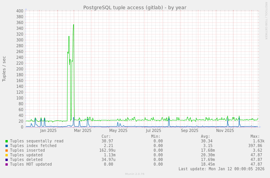Click the 'Jan 2025' x-axis label

point(48,131)
